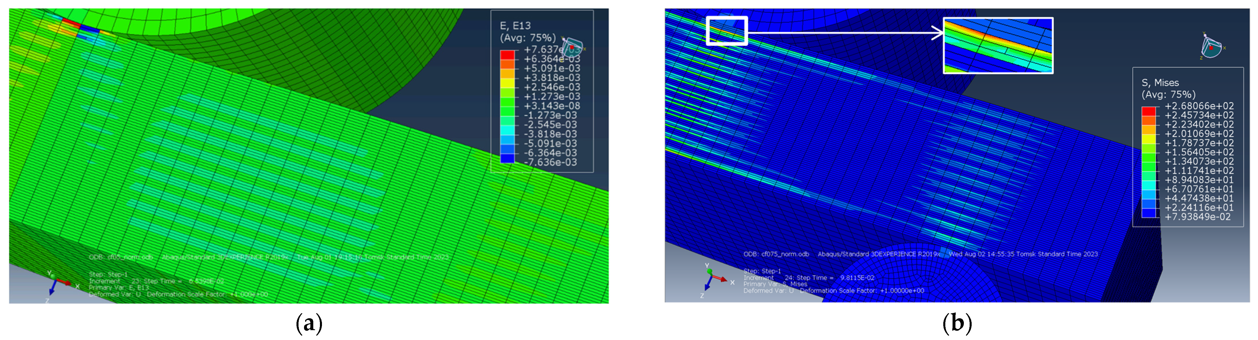The width and height of the screenshot is (1258, 340).
Task: Click the white highlight box on the mesh
Action: [727, 31]
